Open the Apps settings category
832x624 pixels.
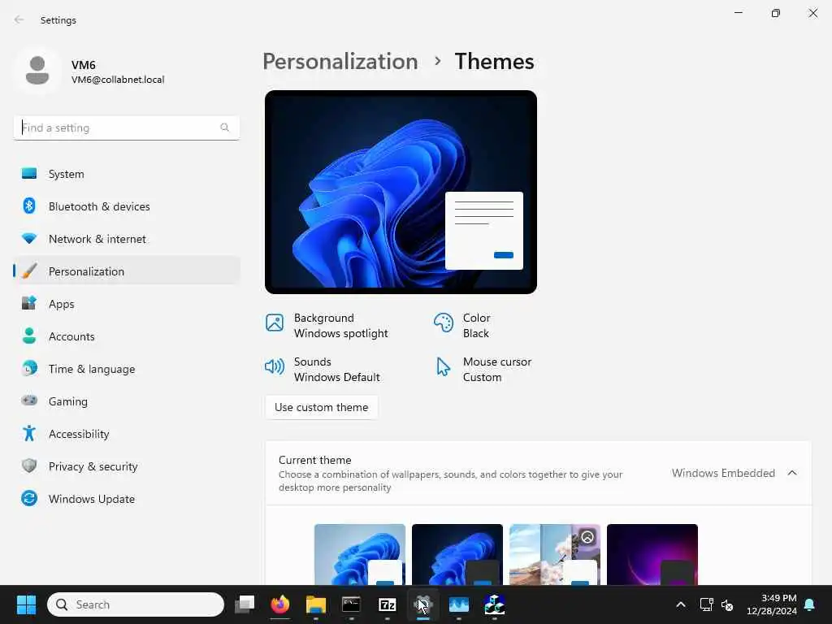pos(126,304)
